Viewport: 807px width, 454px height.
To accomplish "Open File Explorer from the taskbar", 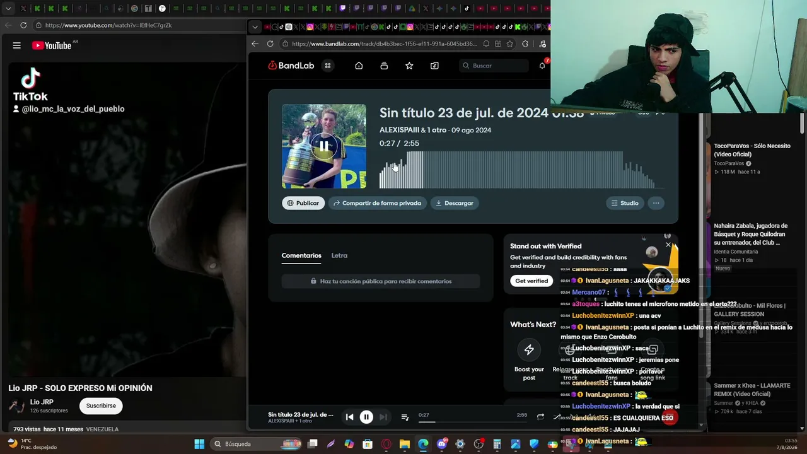I will pyautogui.click(x=404, y=444).
